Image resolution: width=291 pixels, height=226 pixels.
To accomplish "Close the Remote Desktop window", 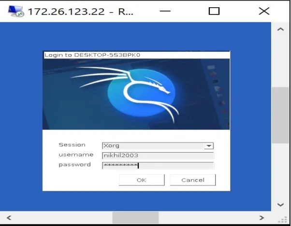I will (x=264, y=11).
